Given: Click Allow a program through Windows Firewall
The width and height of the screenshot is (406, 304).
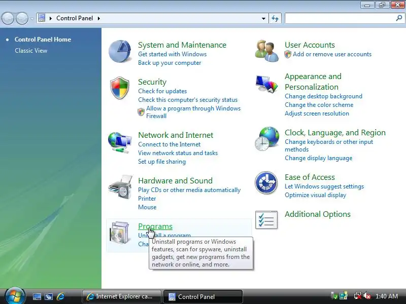Looking at the screenshot, I should [x=193, y=112].
